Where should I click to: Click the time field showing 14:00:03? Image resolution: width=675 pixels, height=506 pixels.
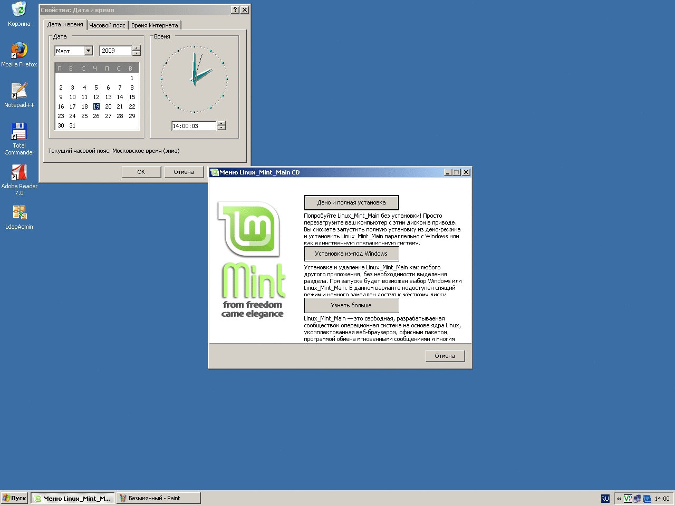coord(193,126)
